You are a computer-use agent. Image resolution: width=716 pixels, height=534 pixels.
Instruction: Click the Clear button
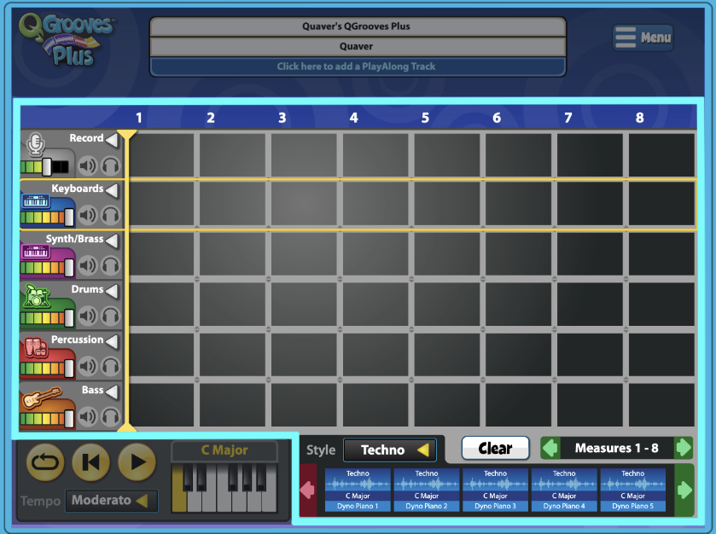coord(496,448)
